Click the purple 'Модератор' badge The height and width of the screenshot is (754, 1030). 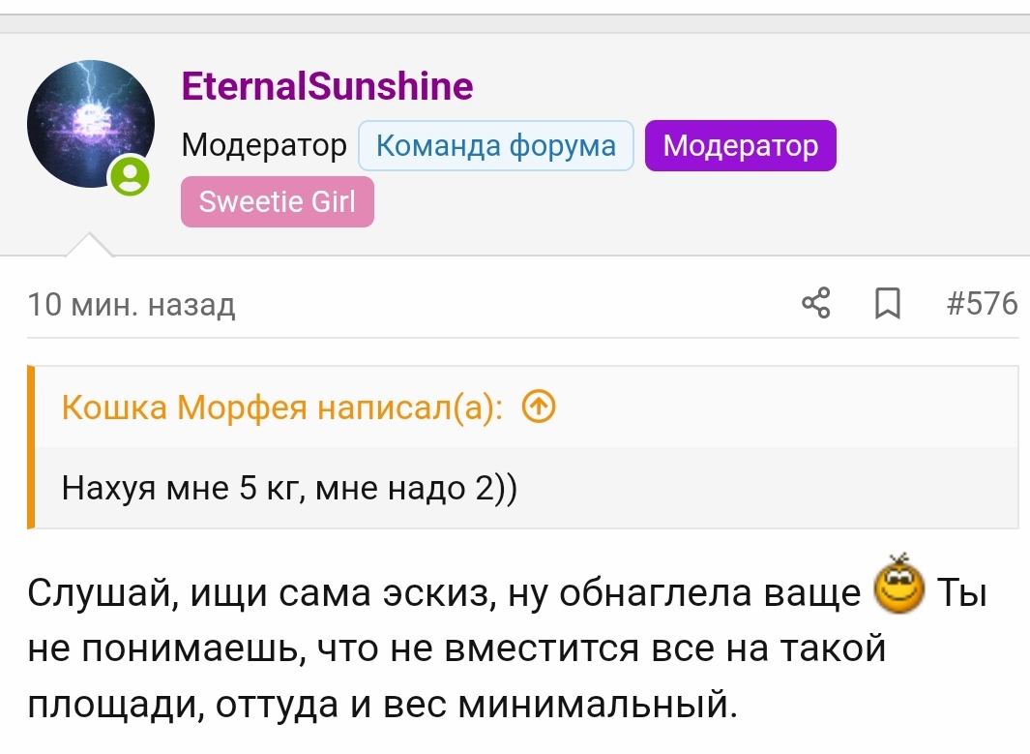pyautogui.click(x=740, y=146)
